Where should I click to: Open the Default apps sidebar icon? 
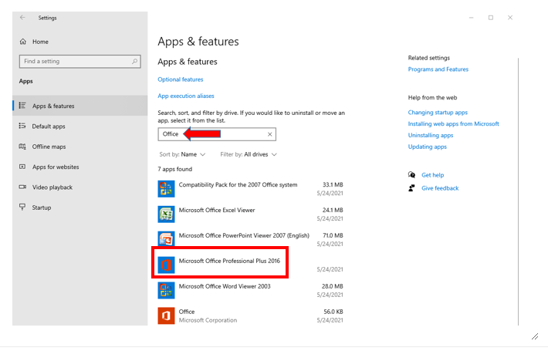pos(22,126)
